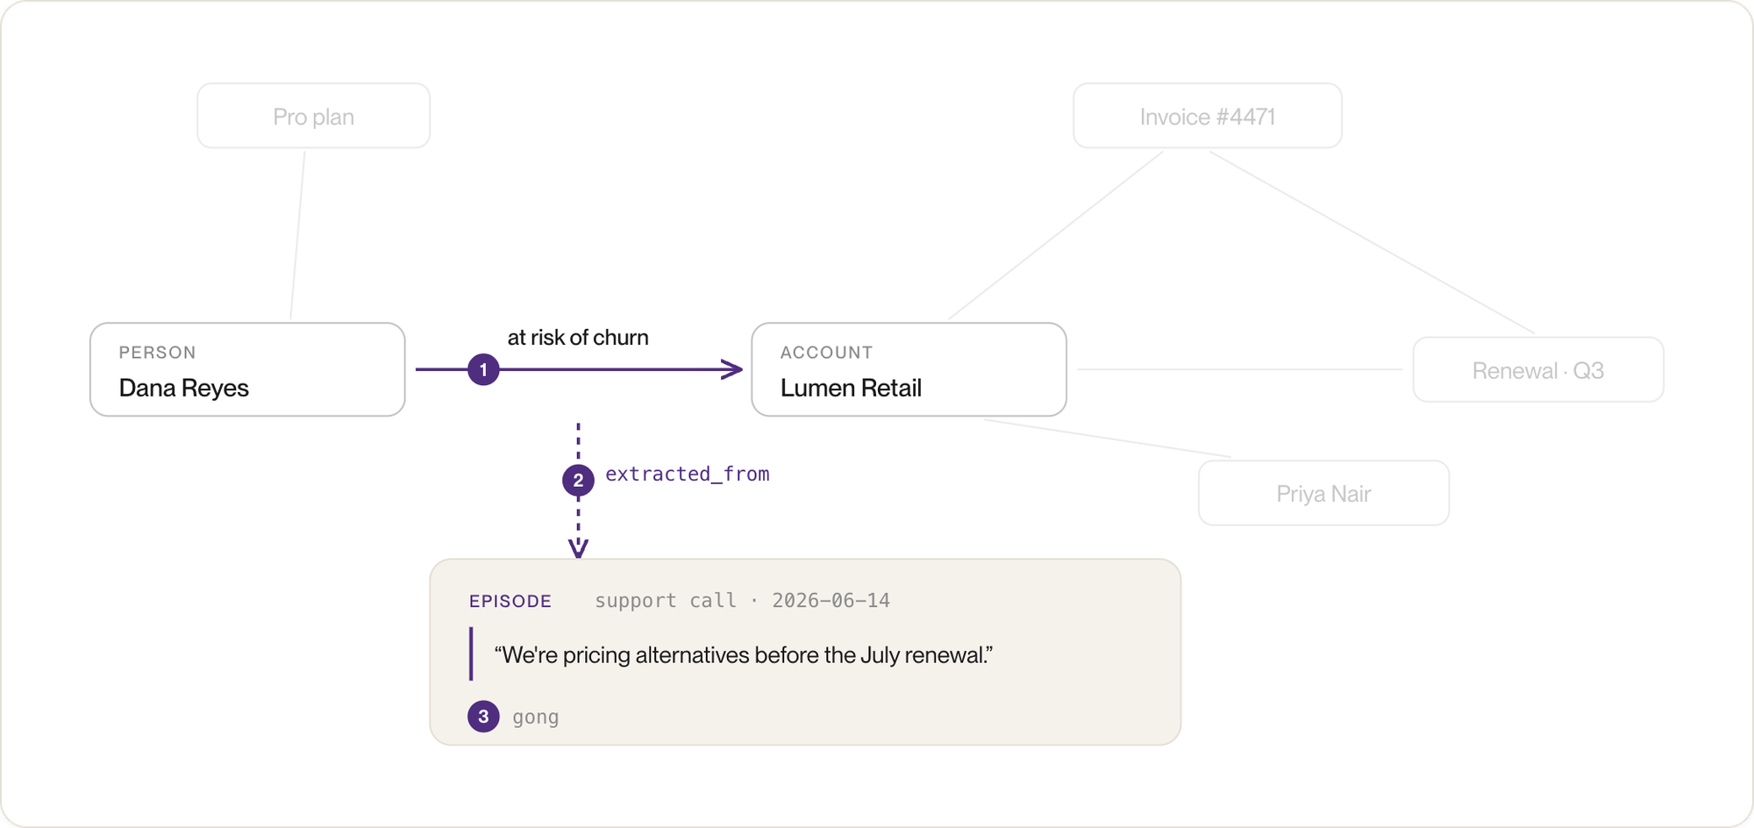Click the quoted transcript about July renewal
The image size is (1754, 828).
click(x=744, y=655)
